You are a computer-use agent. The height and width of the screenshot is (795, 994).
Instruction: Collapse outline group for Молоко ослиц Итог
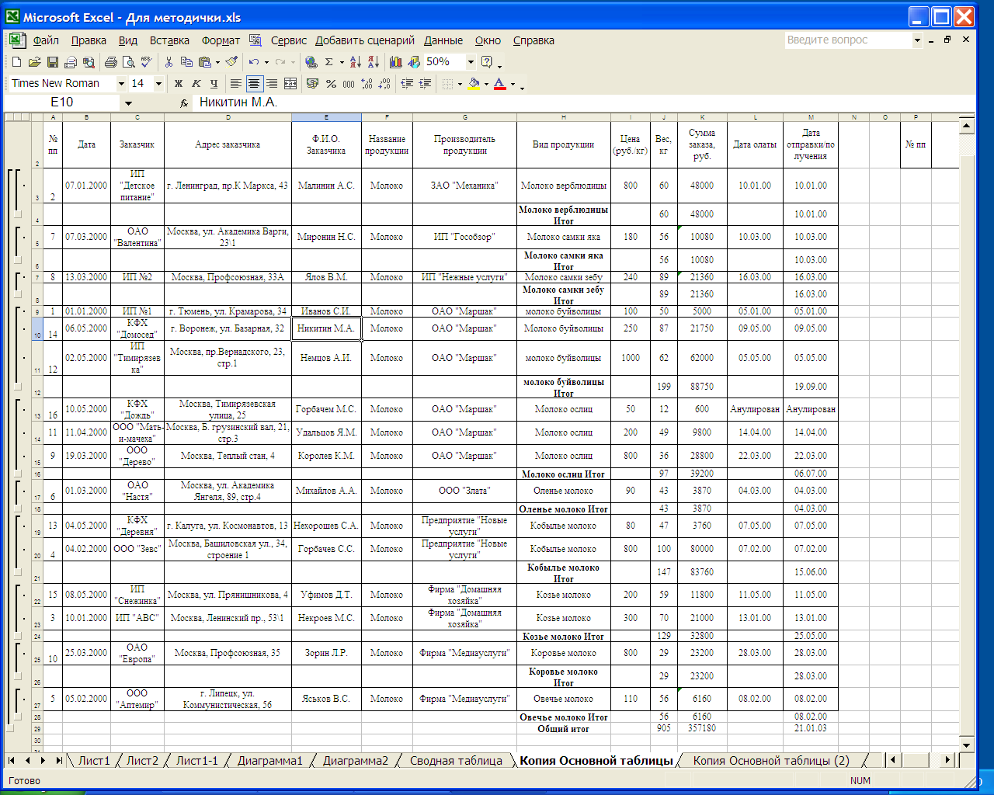tap(17, 474)
